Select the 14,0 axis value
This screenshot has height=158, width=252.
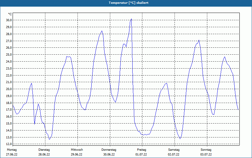tap(9, 131)
